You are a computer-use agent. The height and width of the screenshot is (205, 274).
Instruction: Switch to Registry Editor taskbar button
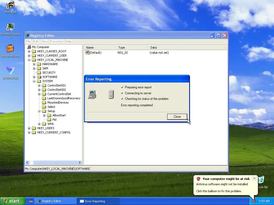pos(56,201)
